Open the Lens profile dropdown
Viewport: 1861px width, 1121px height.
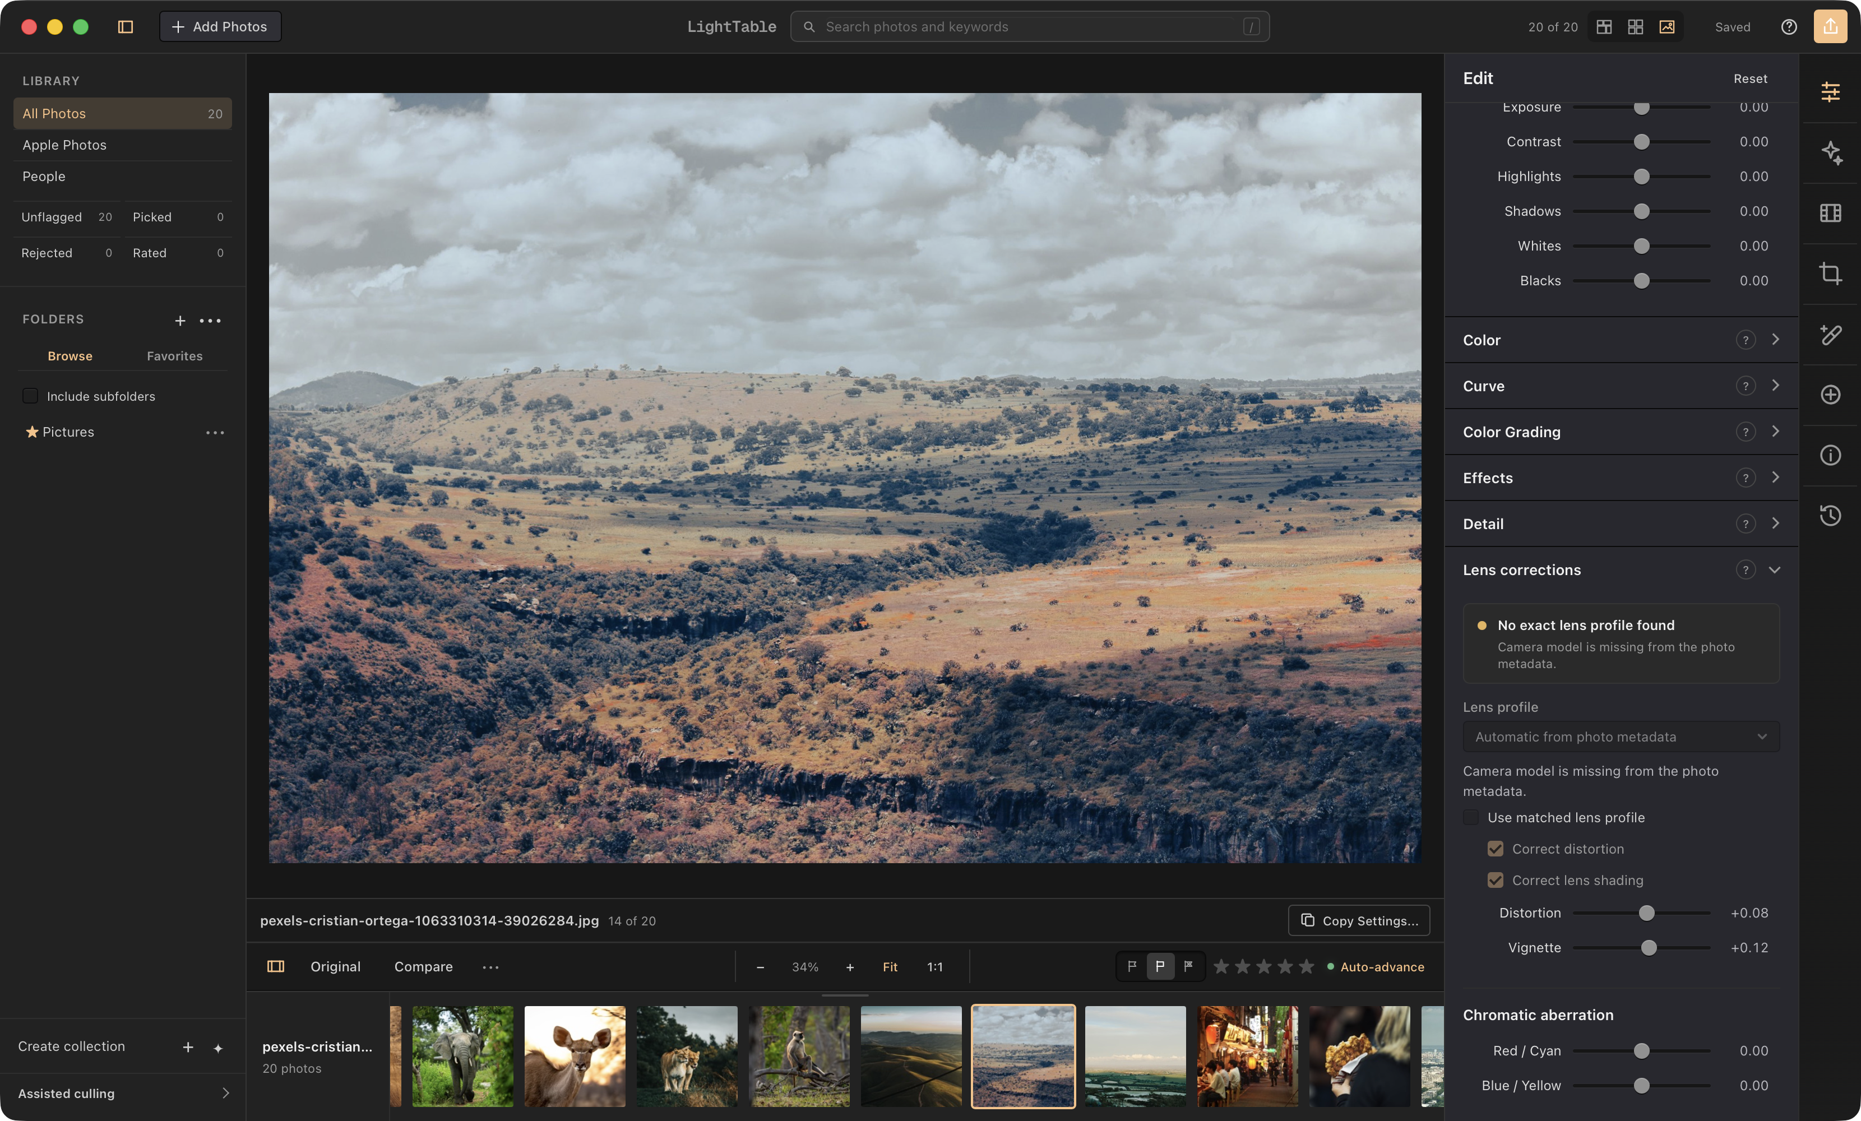pos(1621,736)
